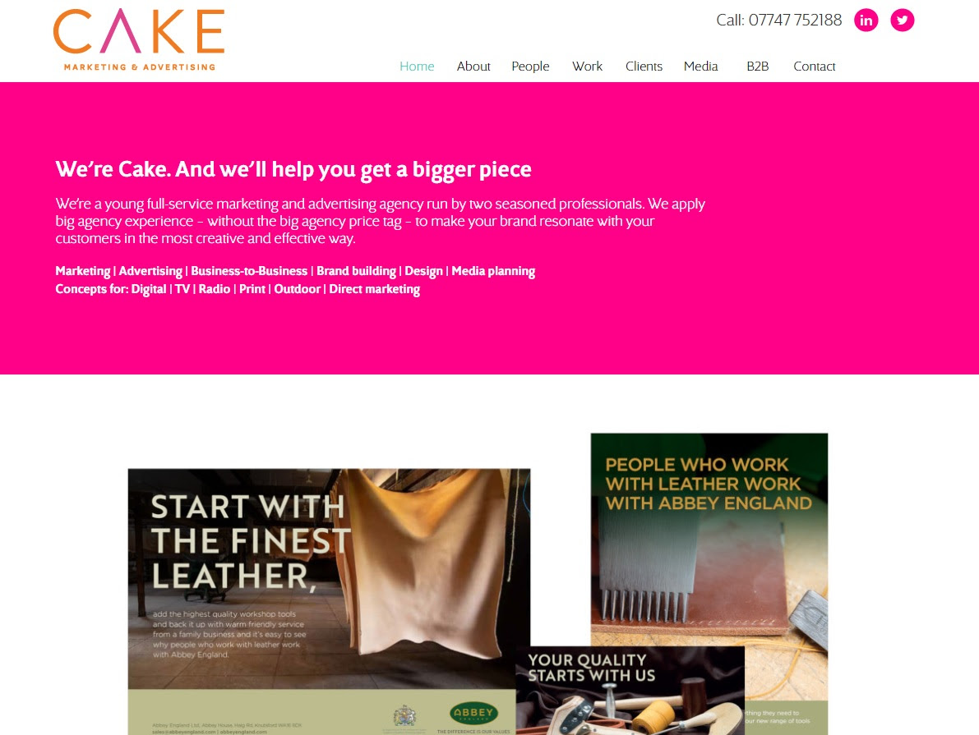The height and width of the screenshot is (735, 979).
Task: Open the Media menu item
Action: pos(700,67)
